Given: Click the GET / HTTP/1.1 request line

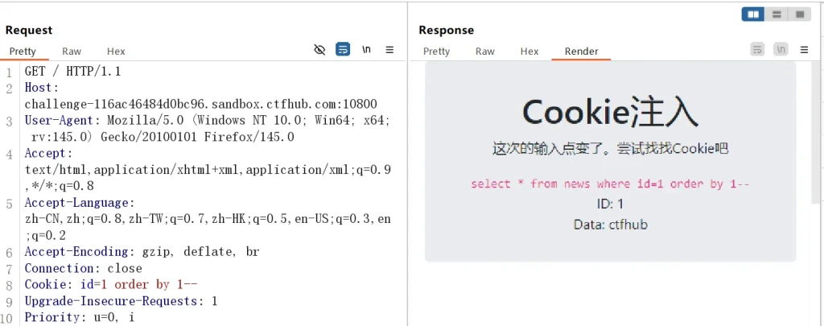Looking at the screenshot, I should (x=72, y=72).
